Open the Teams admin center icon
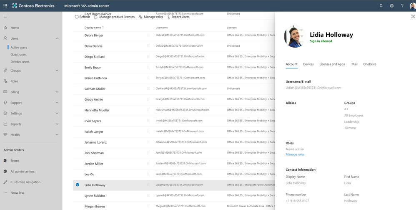Viewport: 416px width, 210px height. click(5, 161)
